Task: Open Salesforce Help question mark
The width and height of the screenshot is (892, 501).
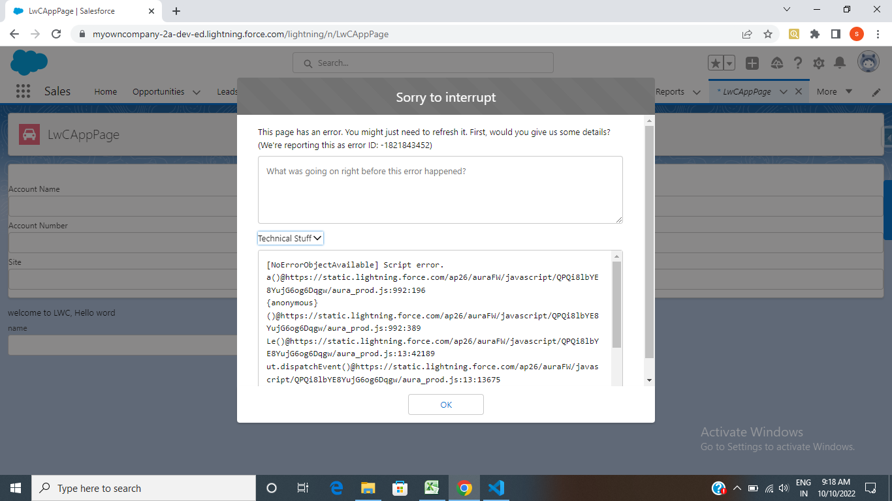Action: click(798, 63)
